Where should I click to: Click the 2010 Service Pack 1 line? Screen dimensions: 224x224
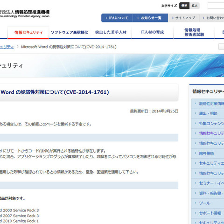coord(19,221)
